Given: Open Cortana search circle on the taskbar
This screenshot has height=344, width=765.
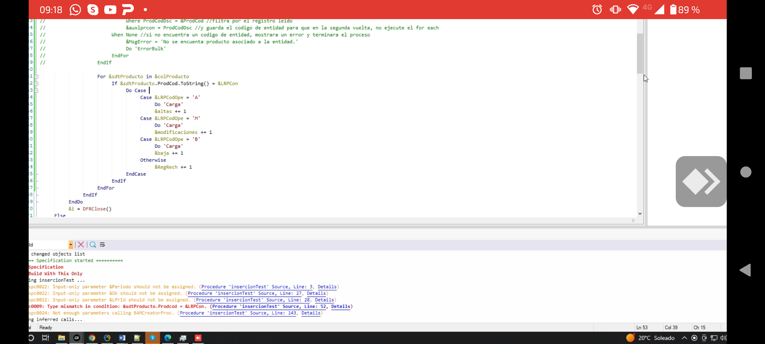Looking at the screenshot, I should [x=31, y=338].
